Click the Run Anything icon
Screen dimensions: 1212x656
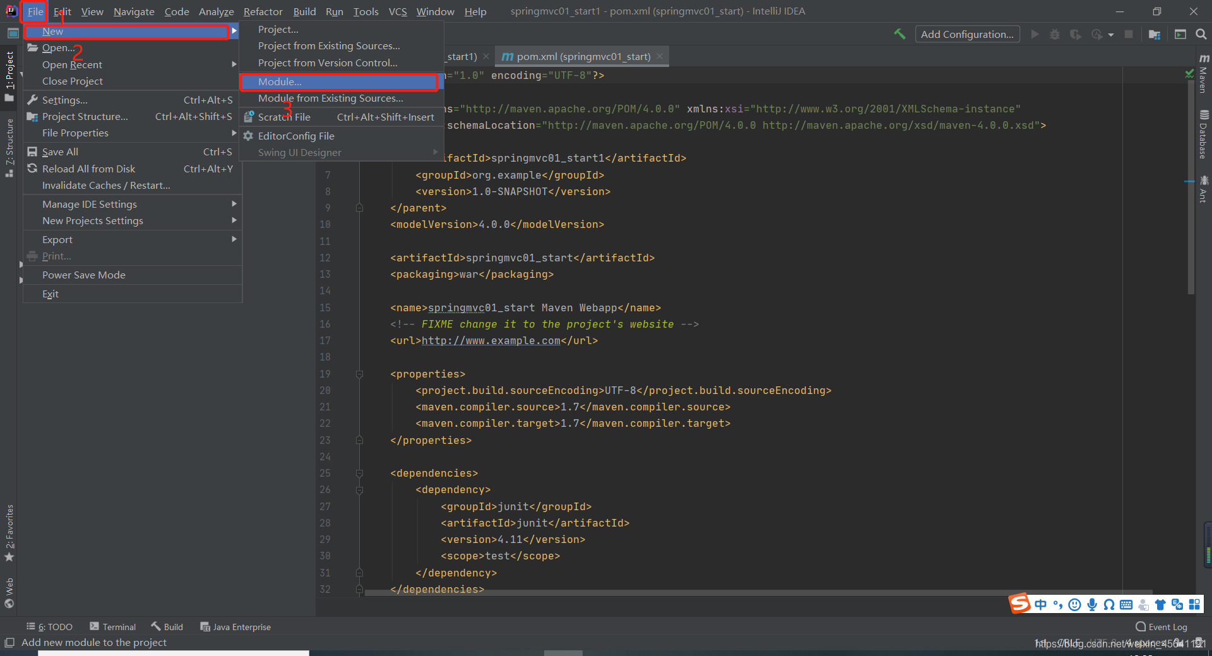[x=1180, y=34]
